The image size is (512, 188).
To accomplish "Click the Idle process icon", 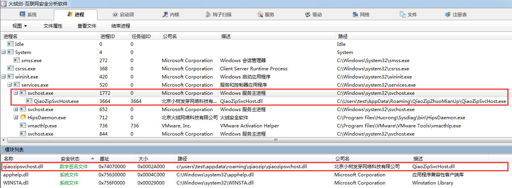I will (11, 44).
